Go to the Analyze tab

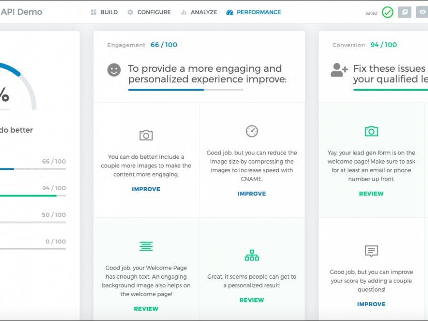click(x=199, y=12)
